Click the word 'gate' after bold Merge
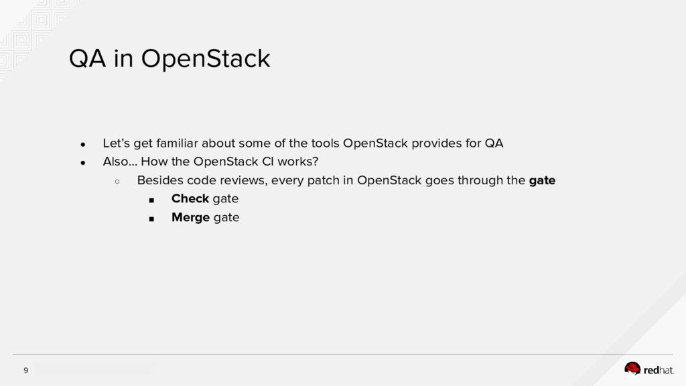Screen dimensions: 686x386 (226, 218)
